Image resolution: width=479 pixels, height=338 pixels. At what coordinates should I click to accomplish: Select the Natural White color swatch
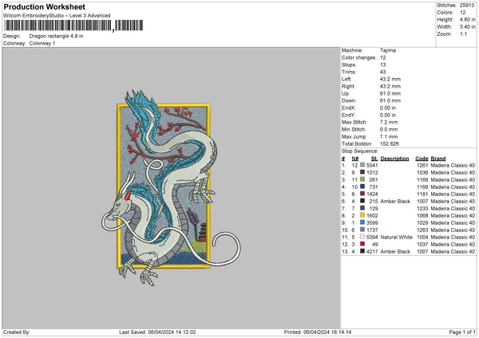click(362, 237)
